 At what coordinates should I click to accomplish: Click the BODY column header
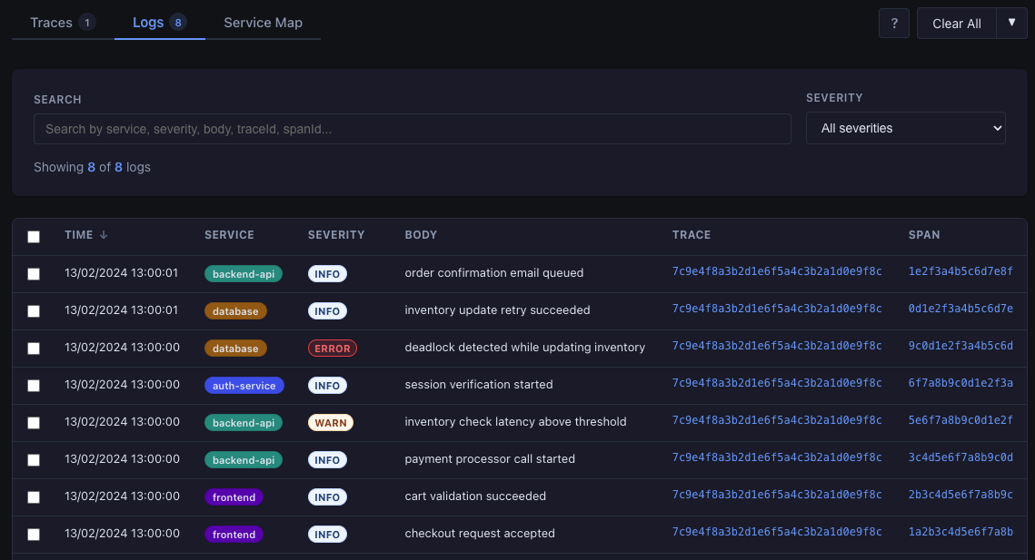coord(421,235)
